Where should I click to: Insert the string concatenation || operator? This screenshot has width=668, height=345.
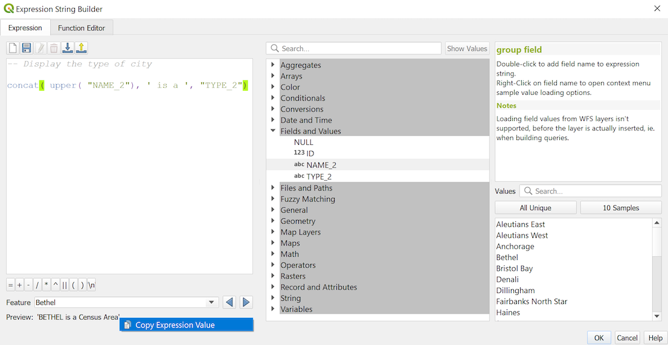click(x=64, y=285)
